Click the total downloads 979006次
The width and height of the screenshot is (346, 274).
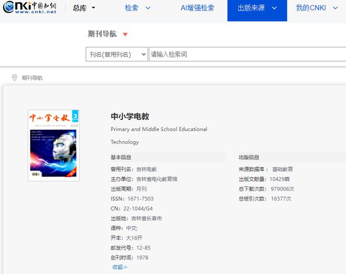click(x=283, y=189)
